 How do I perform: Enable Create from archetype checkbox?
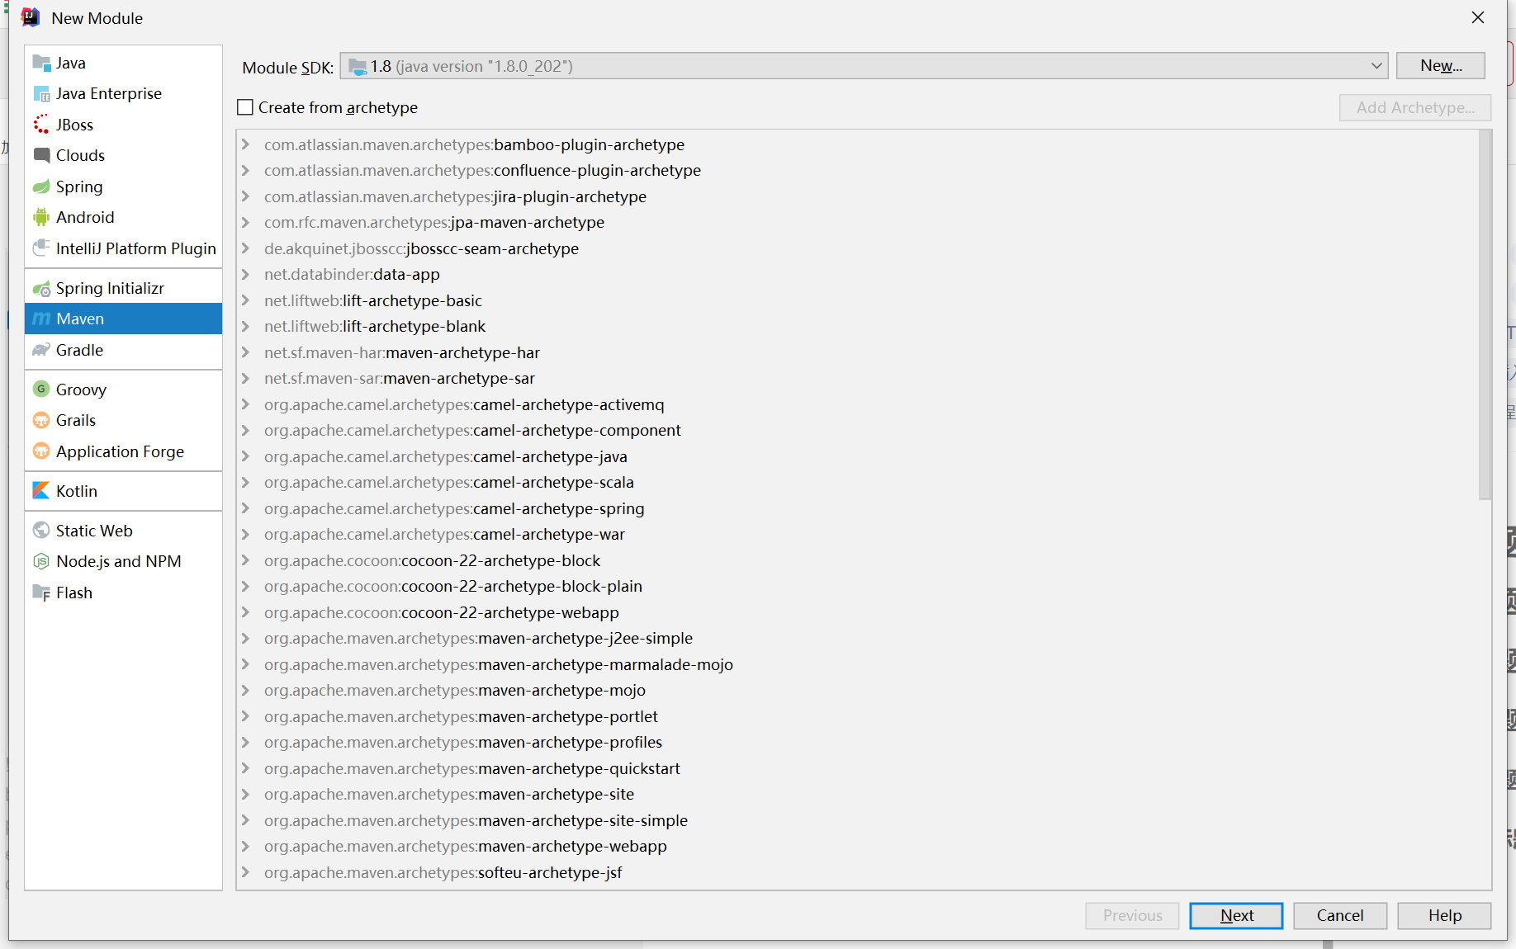(245, 107)
